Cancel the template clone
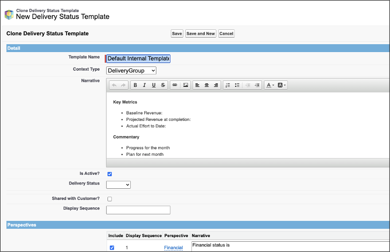This screenshot has height=252, width=390. click(226, 33)
